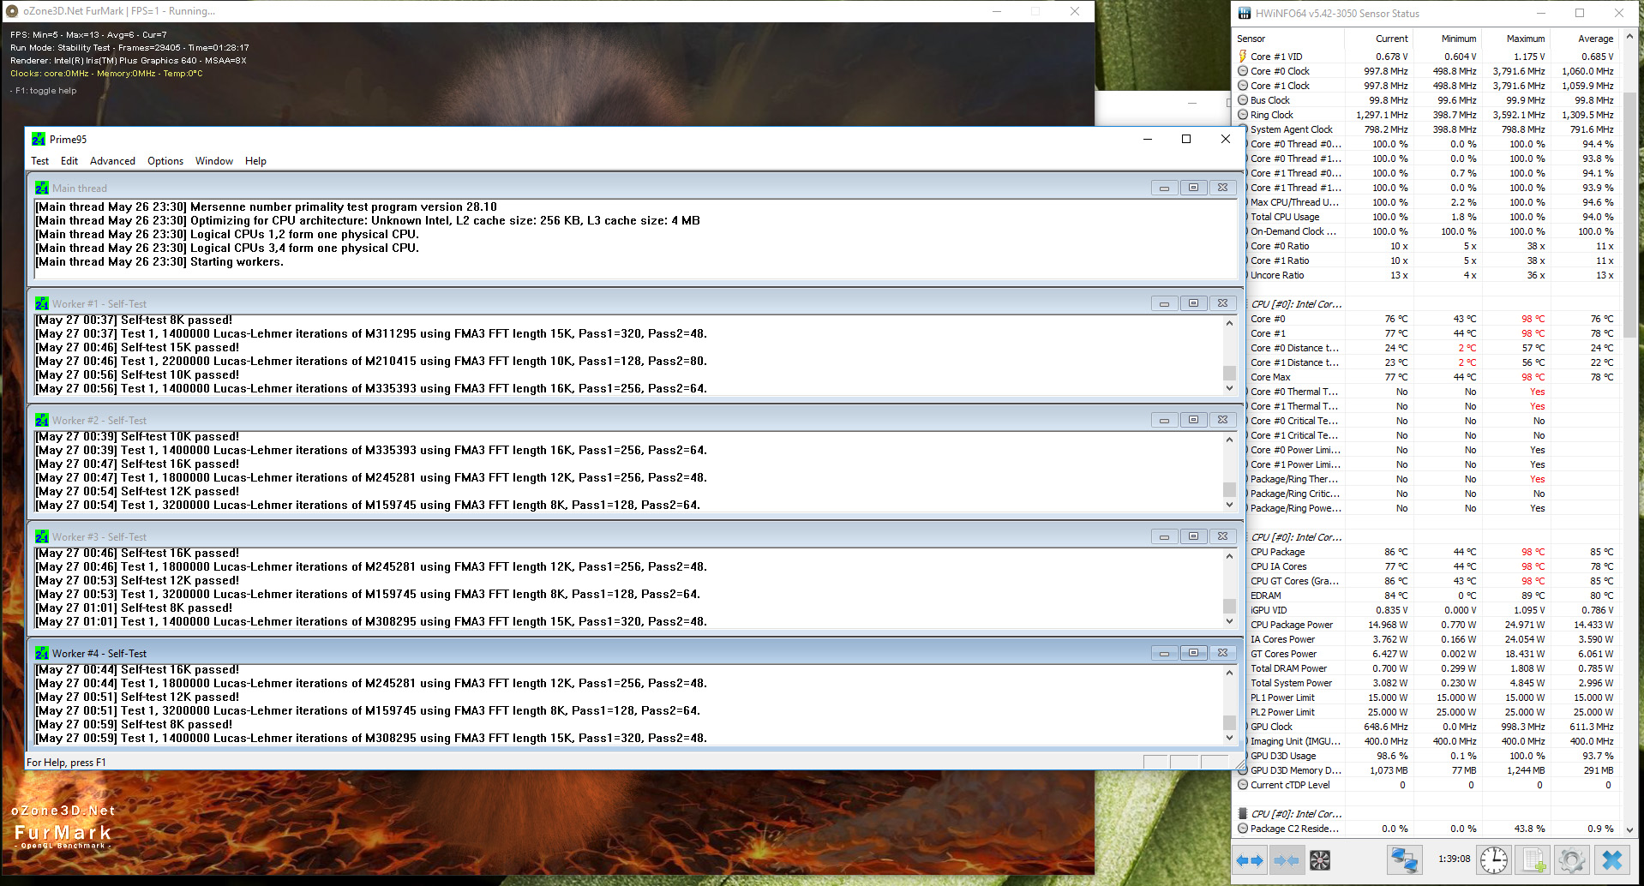Click the Minimum column header
1644x886 pixels.
(x=1447, y=39)
